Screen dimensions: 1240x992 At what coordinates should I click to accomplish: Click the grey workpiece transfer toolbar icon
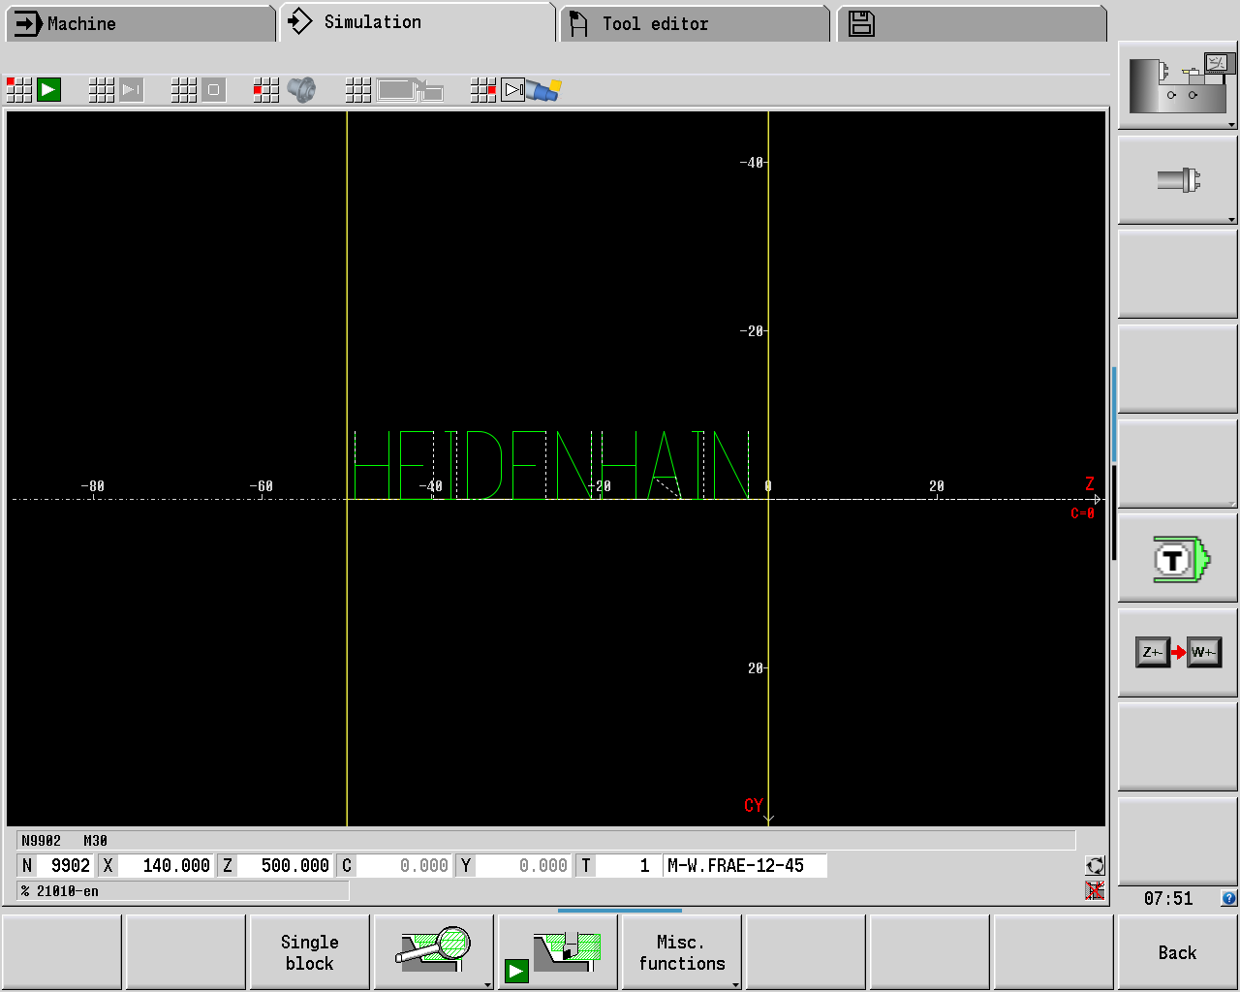[410, 90]
